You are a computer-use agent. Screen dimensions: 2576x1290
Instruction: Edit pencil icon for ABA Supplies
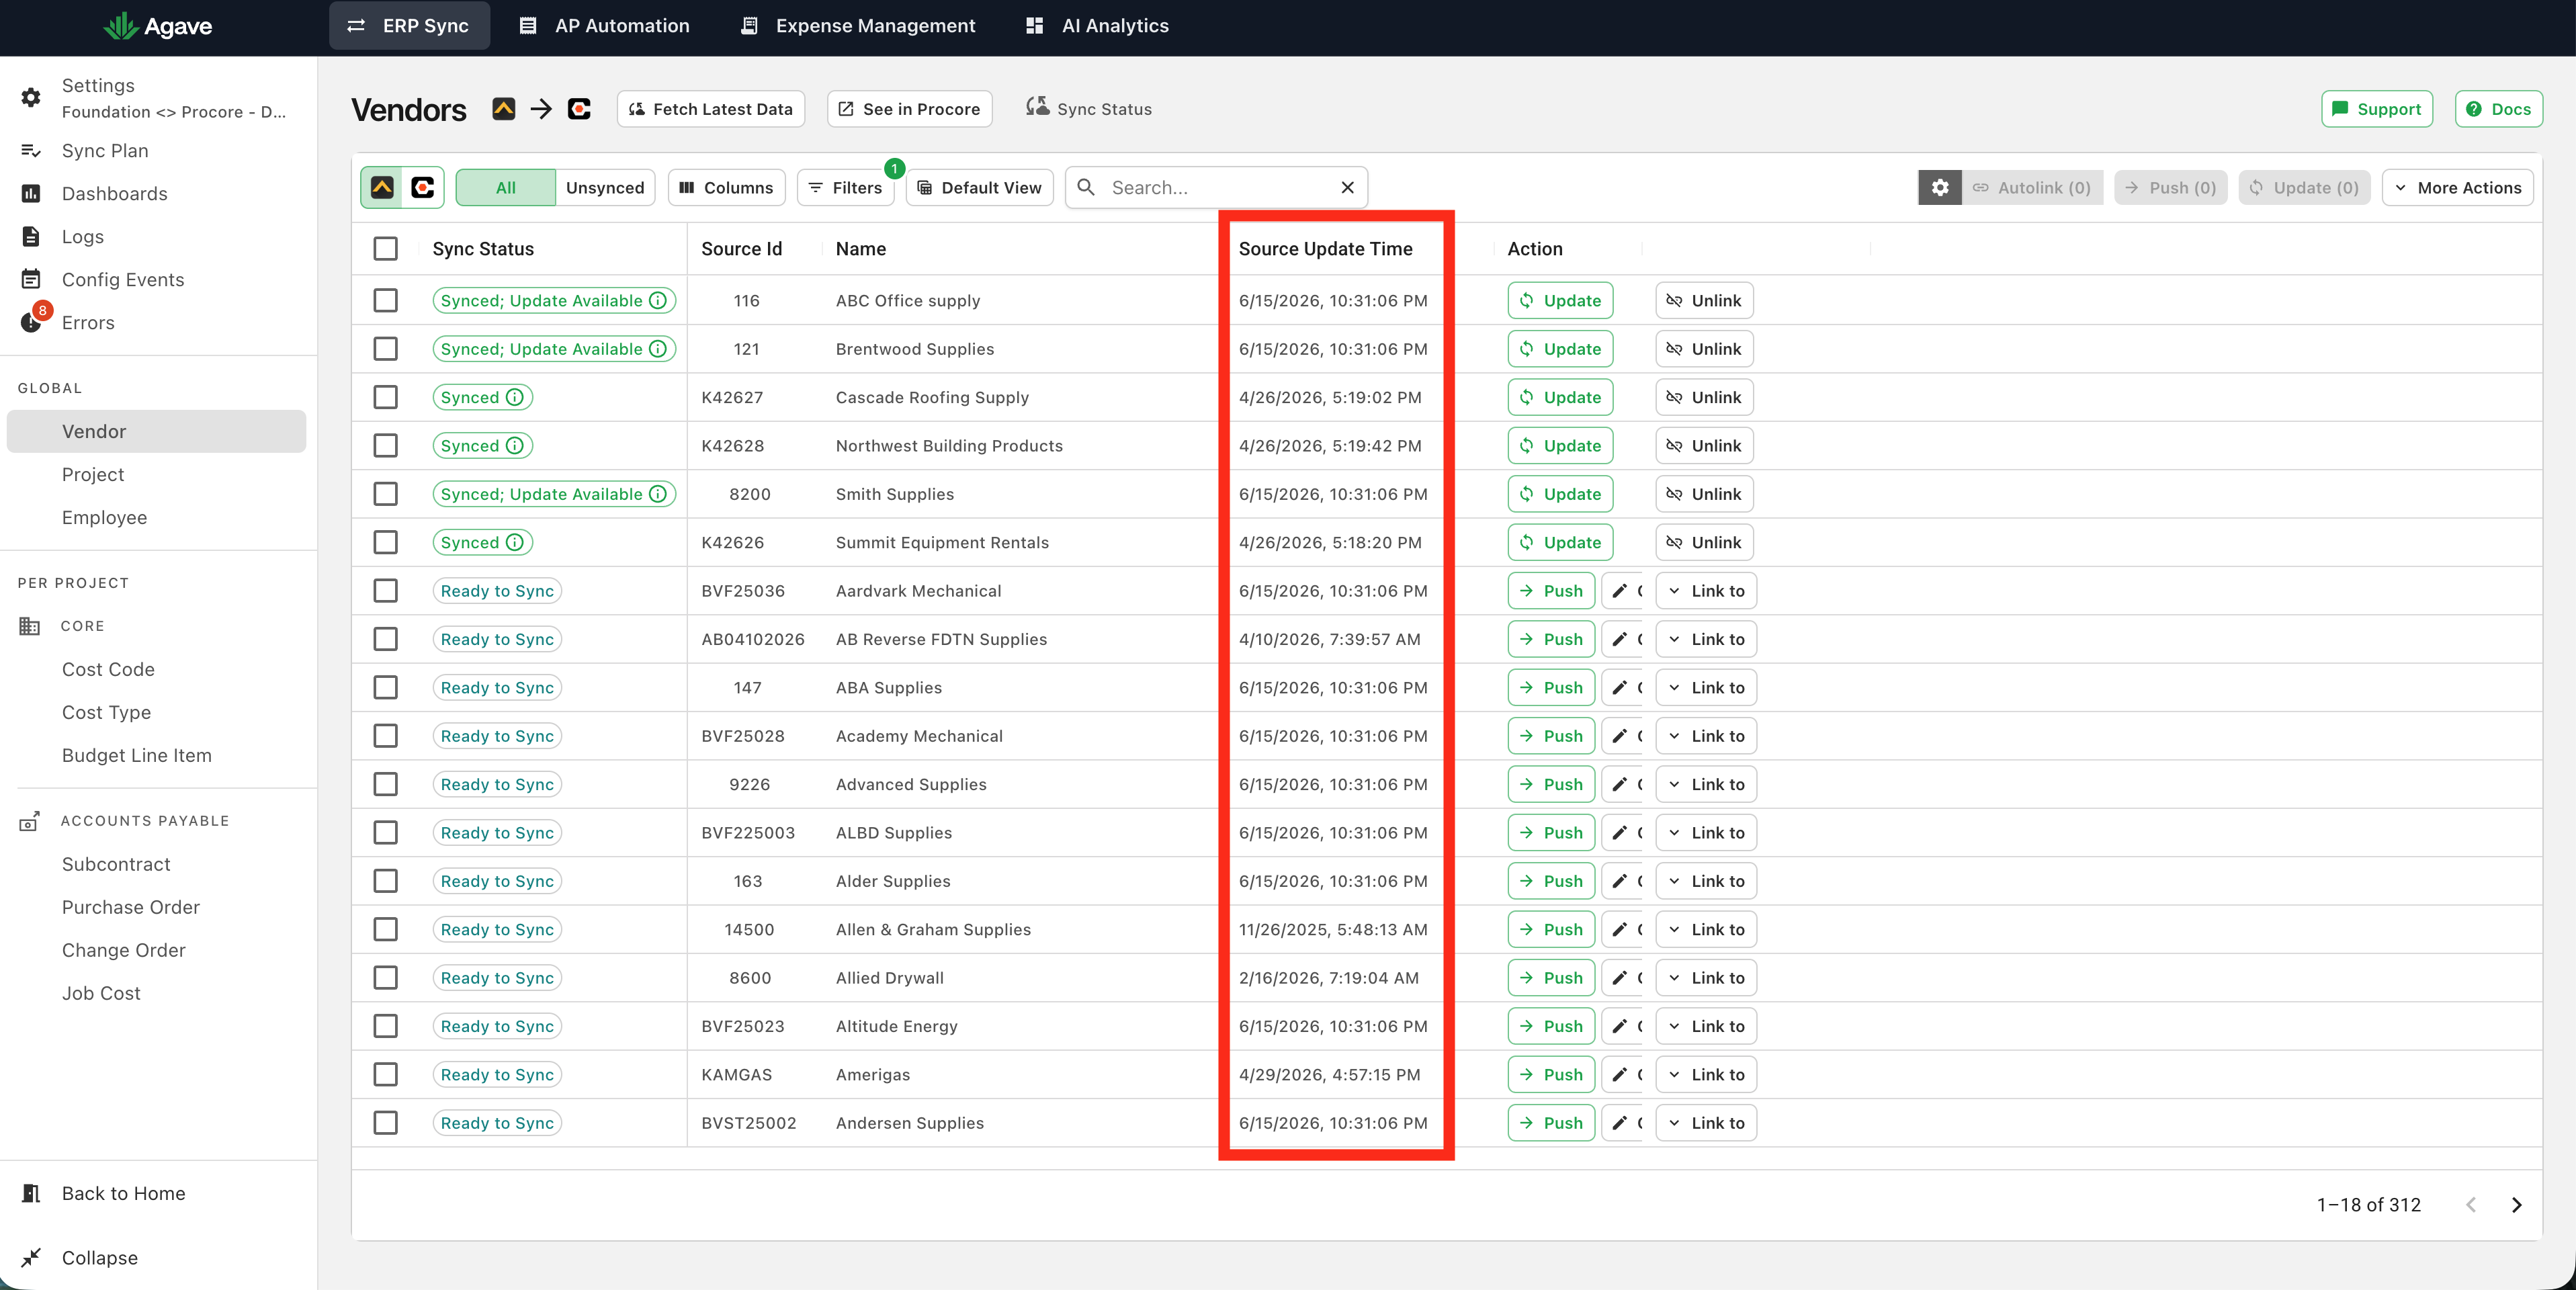(x=1621, y=688)
